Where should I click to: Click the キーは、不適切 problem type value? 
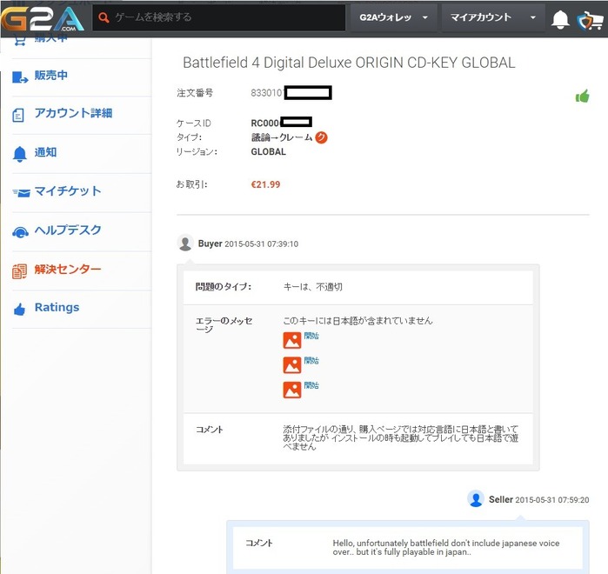click(x=313, y=287)
